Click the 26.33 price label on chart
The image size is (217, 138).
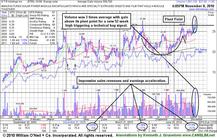coord(182,24)
